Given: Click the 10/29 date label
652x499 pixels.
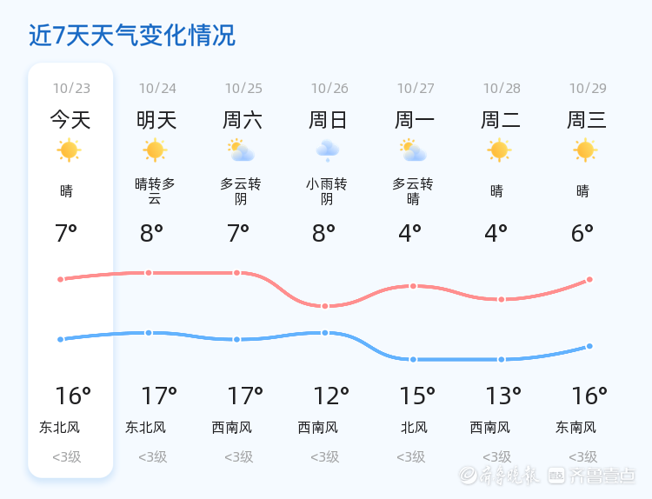Looking at the screenshot, I should [x=588, y=89].
